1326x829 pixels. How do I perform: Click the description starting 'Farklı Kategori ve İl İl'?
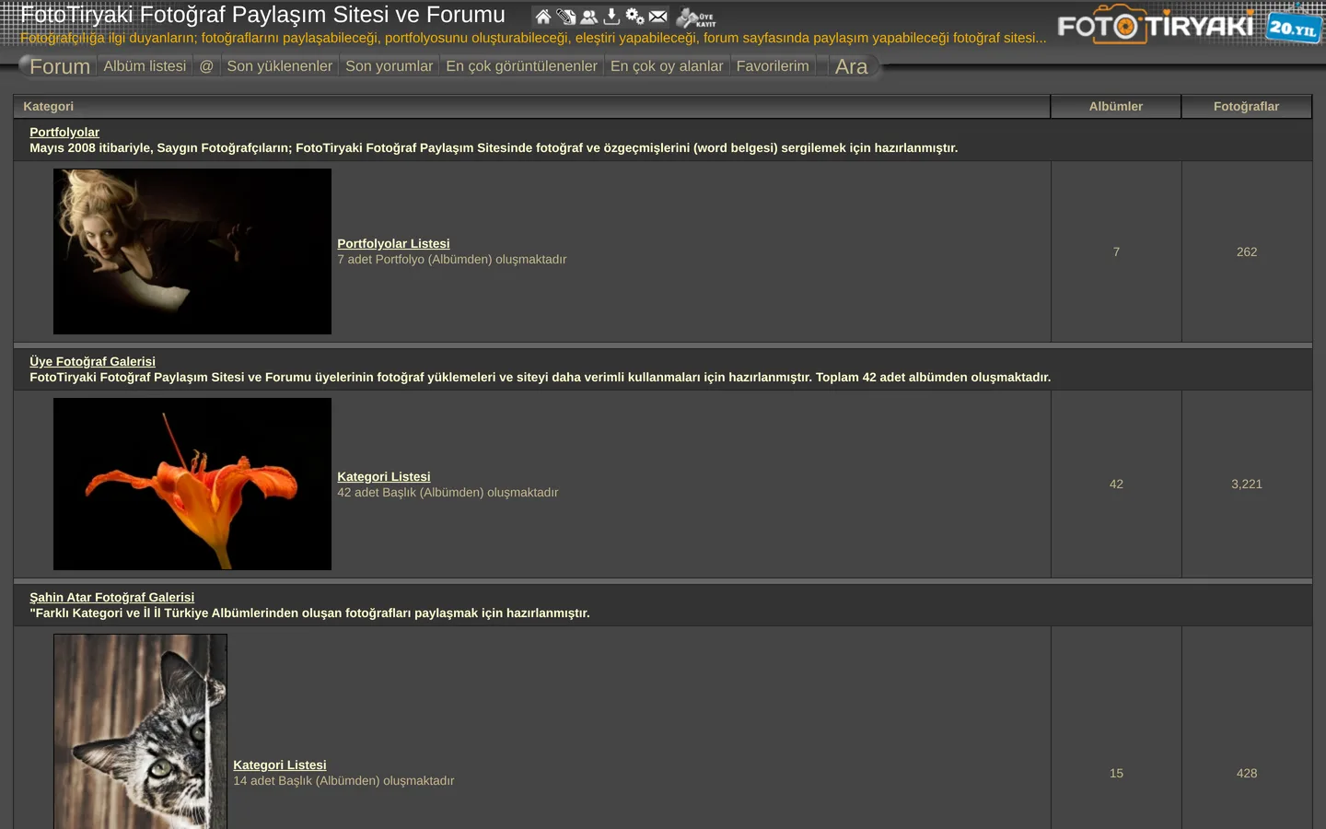point(309,613)
